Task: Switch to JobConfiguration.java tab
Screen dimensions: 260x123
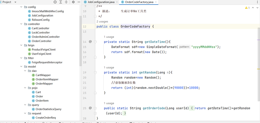Action: tap(101, 2)
